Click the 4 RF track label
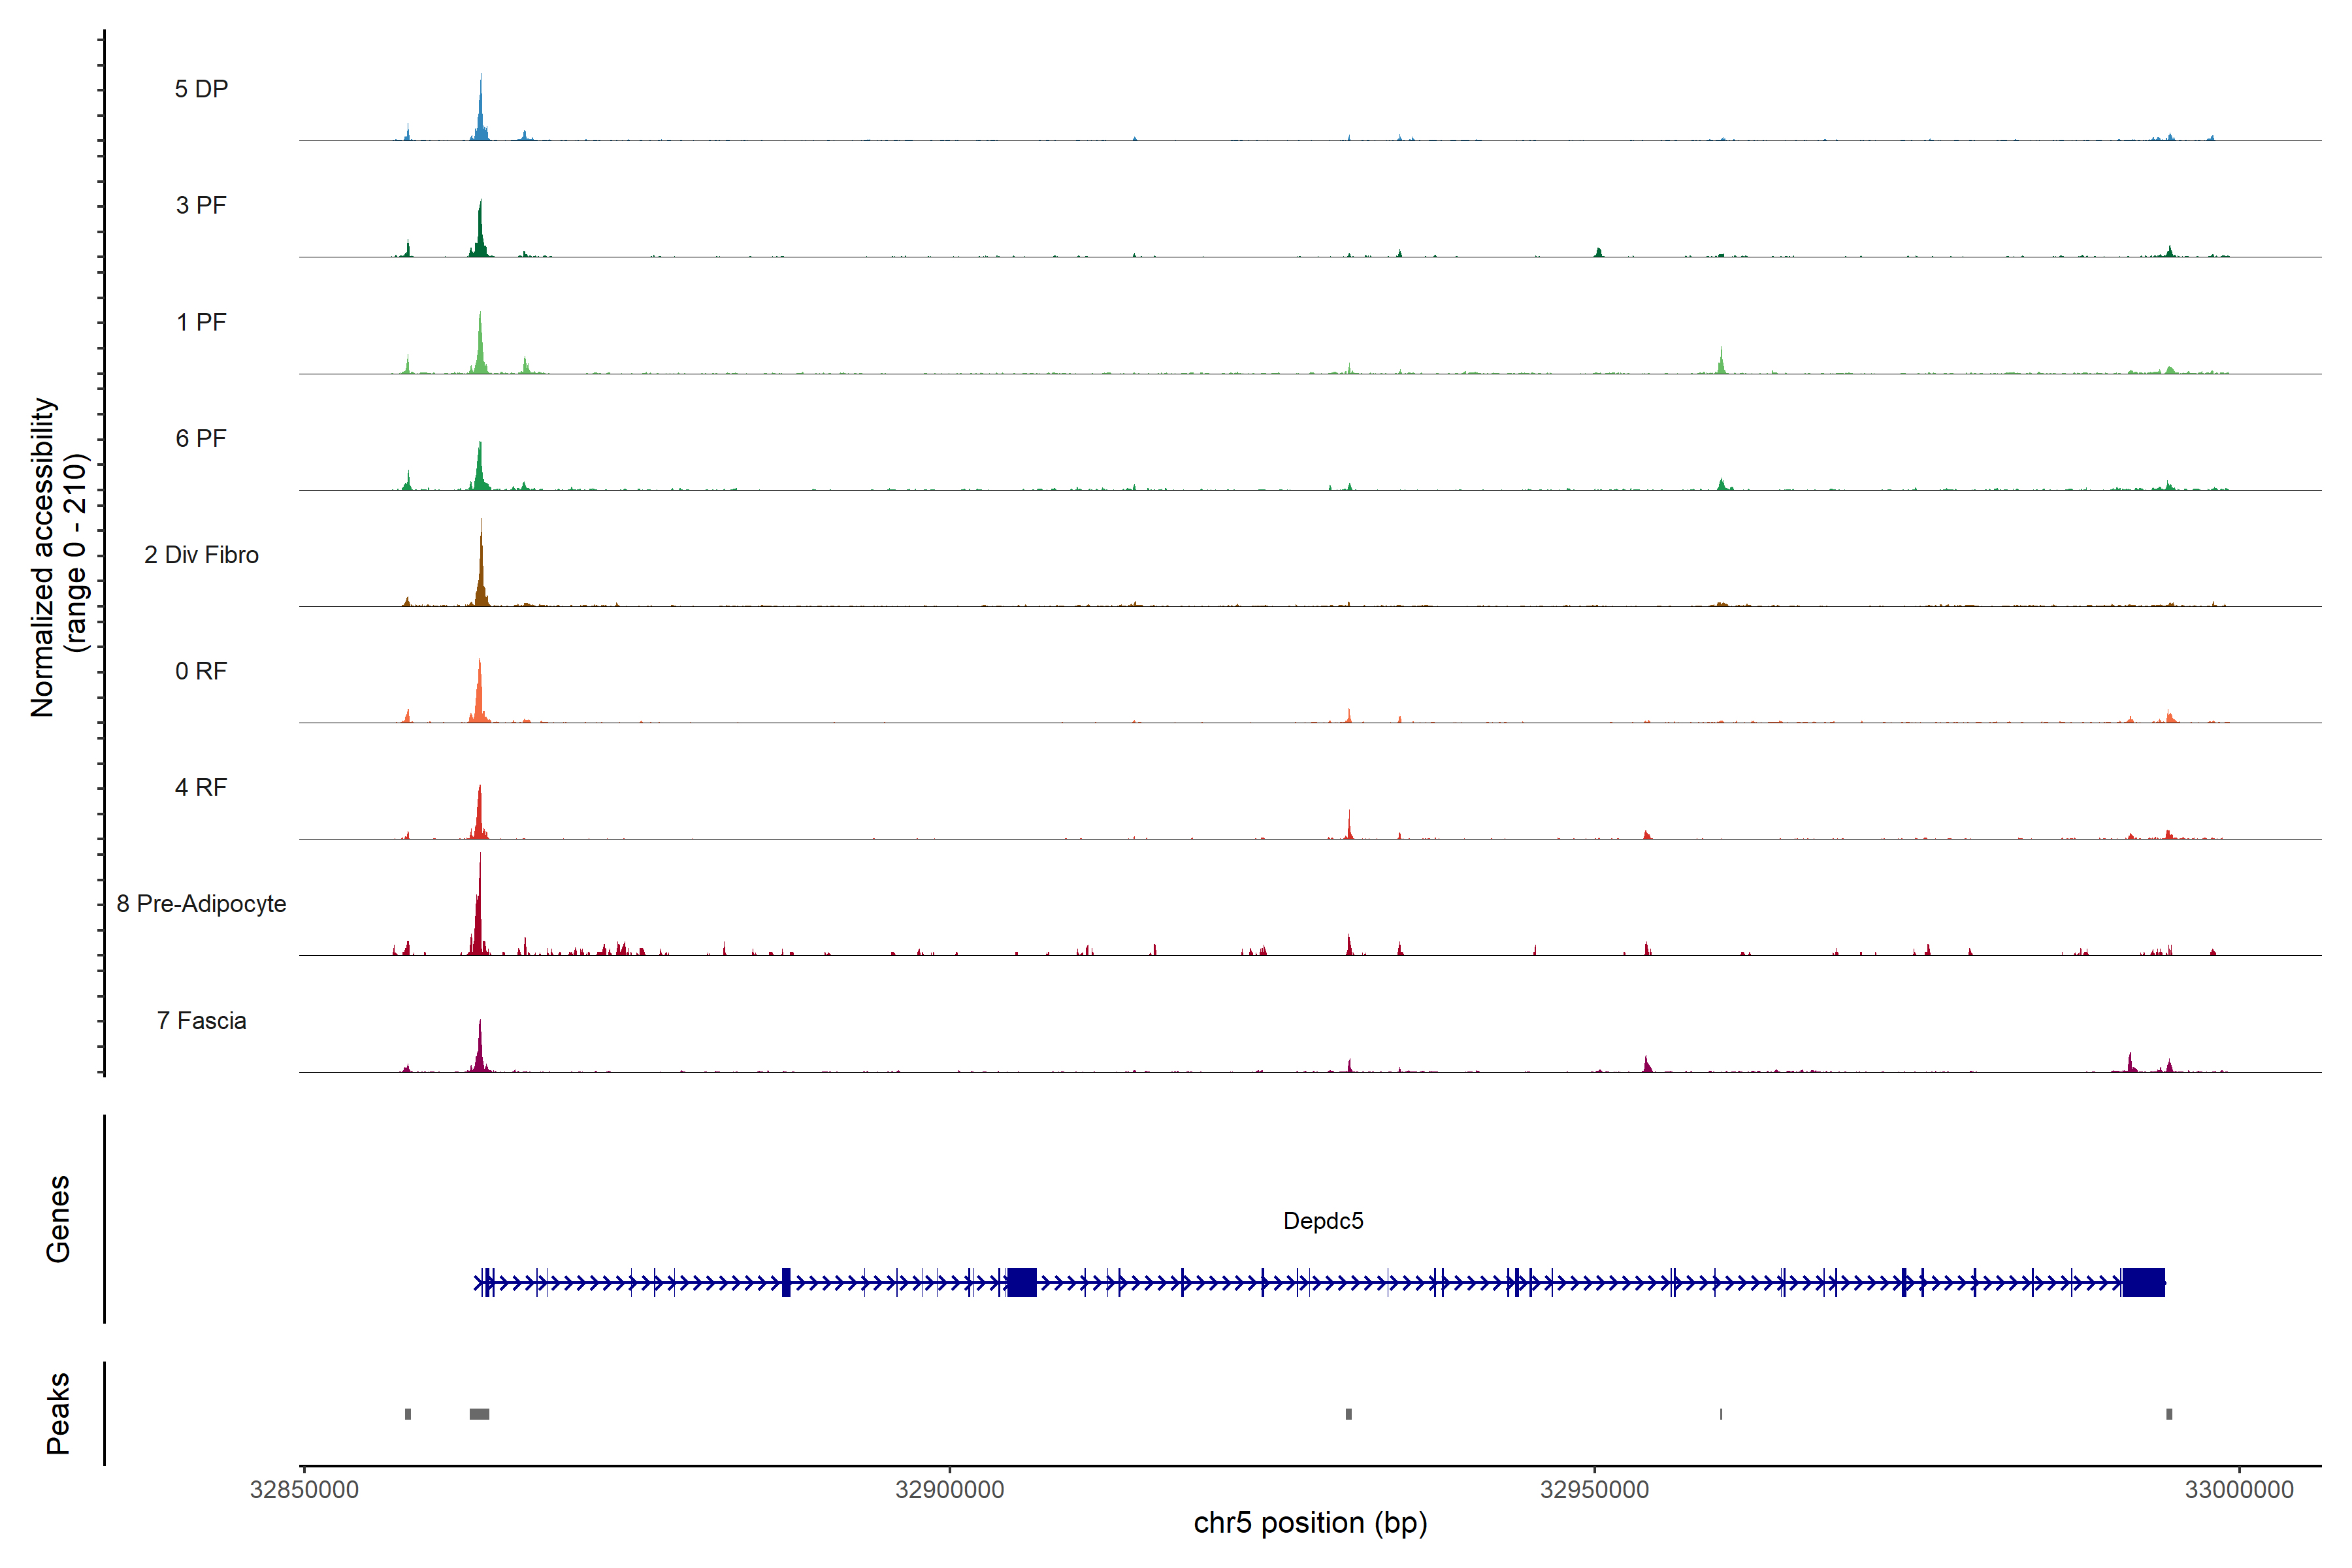 coord(201,787)
